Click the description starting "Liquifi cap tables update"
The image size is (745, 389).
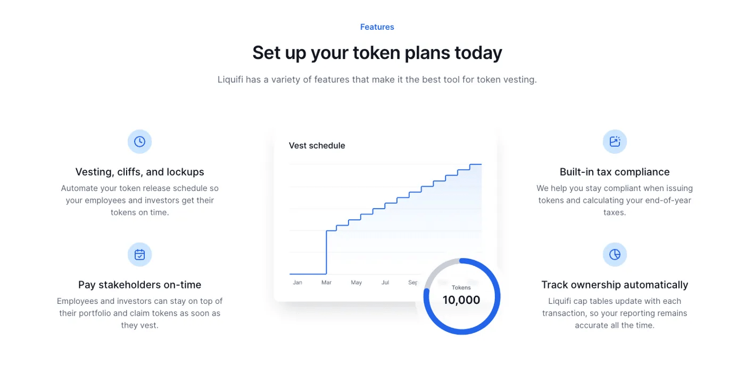[615, 313]
